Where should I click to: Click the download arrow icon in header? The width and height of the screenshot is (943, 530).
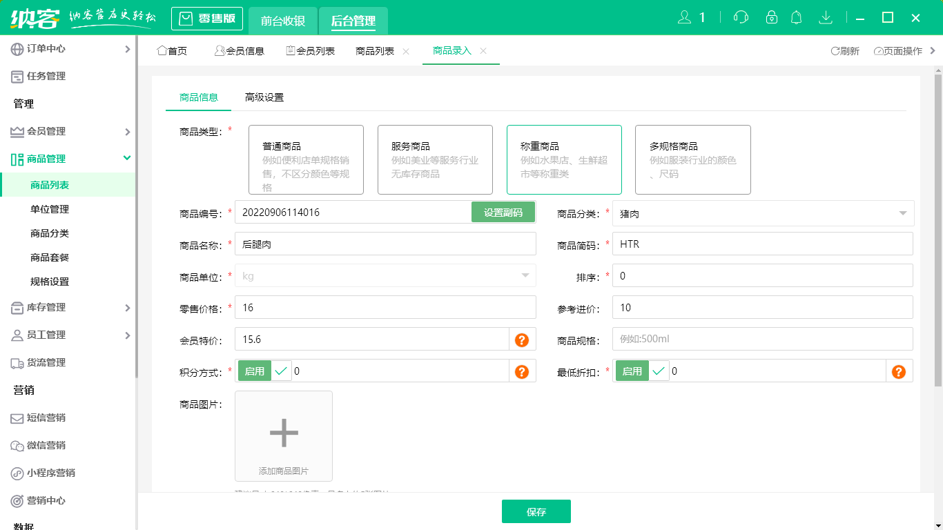coord(825,18)
